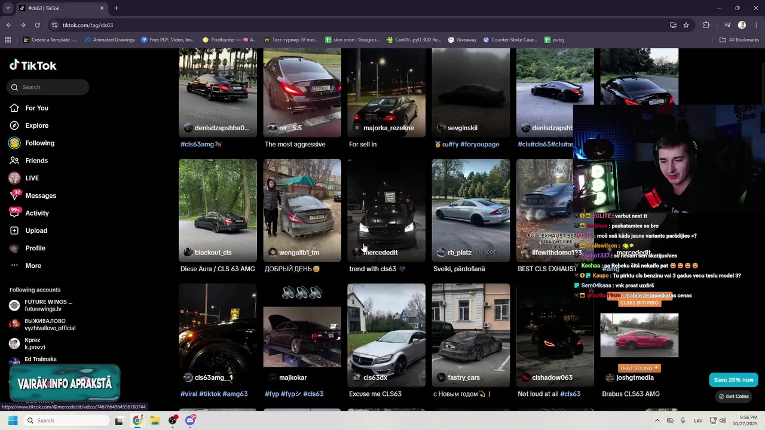Expand the tab search dropdown arrow
Screen dimensions: 765x430
[x=8, y=8]
